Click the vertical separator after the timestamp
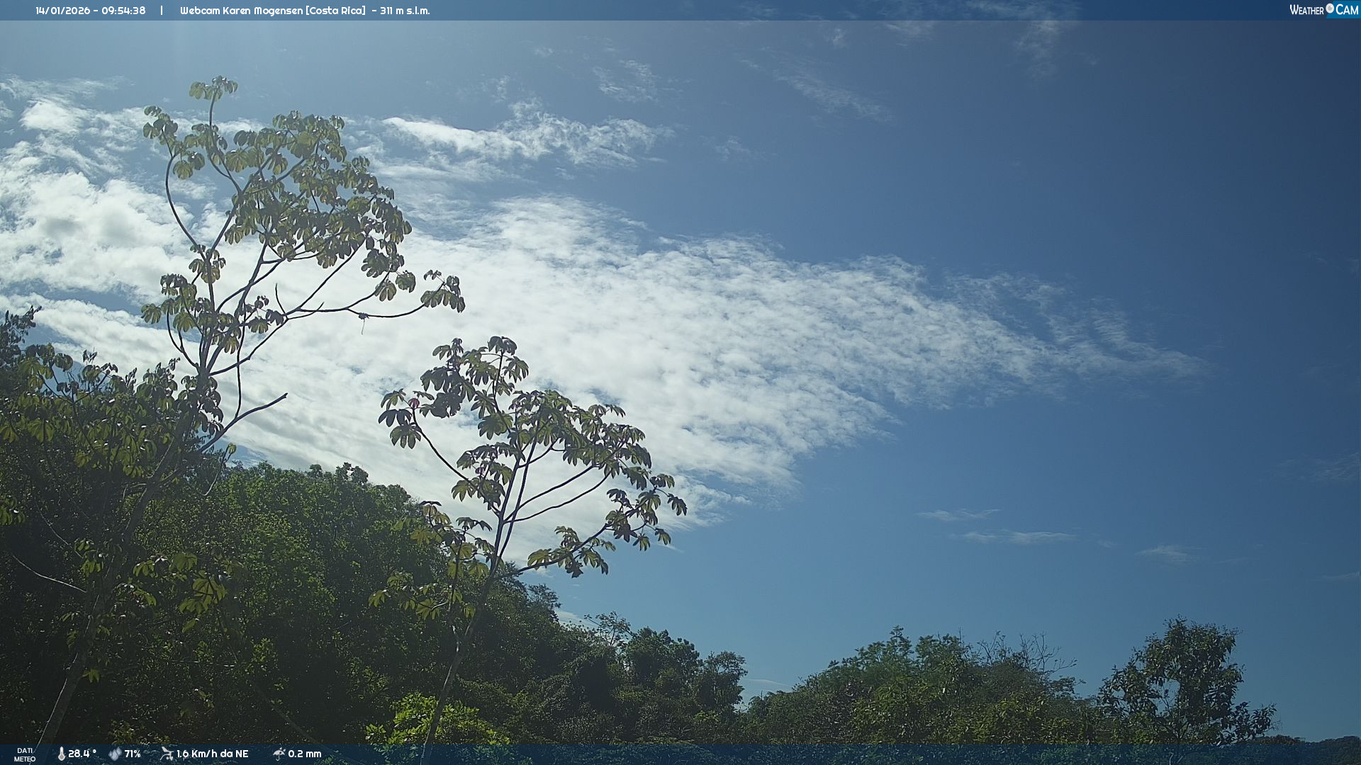 pos(162,11)
